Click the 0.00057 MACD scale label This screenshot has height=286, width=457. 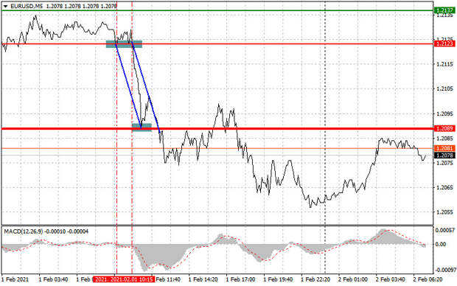(x=444, y=231)
